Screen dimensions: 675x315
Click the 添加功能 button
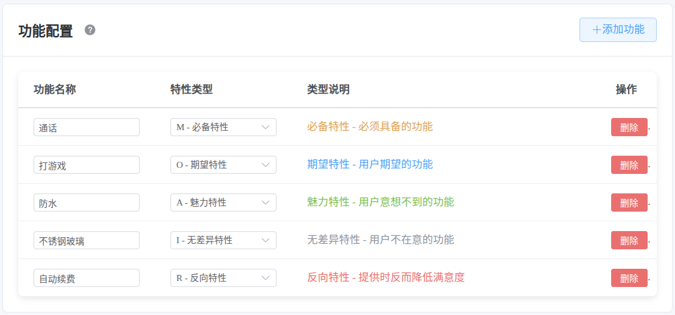click(618, 30)
